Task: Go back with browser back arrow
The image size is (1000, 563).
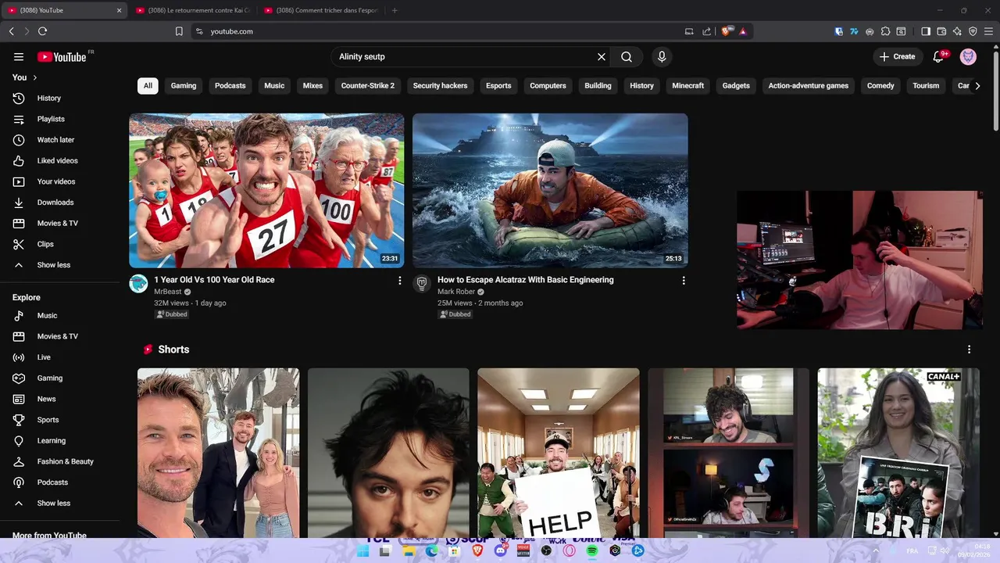Action: [11, 31]
